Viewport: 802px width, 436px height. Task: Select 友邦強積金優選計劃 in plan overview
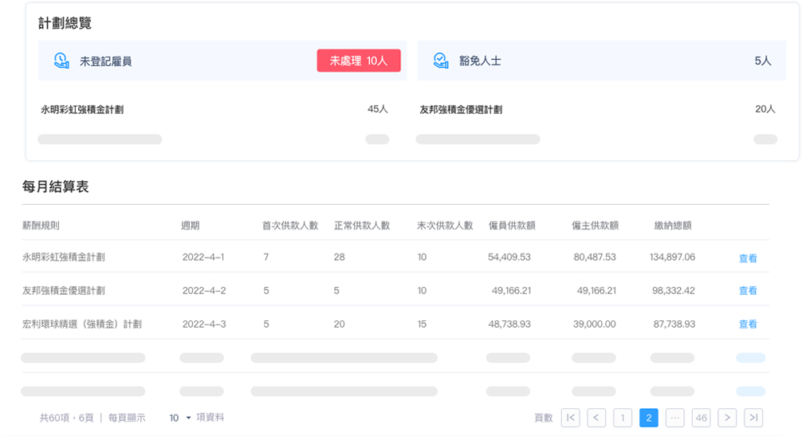point(461,109)
